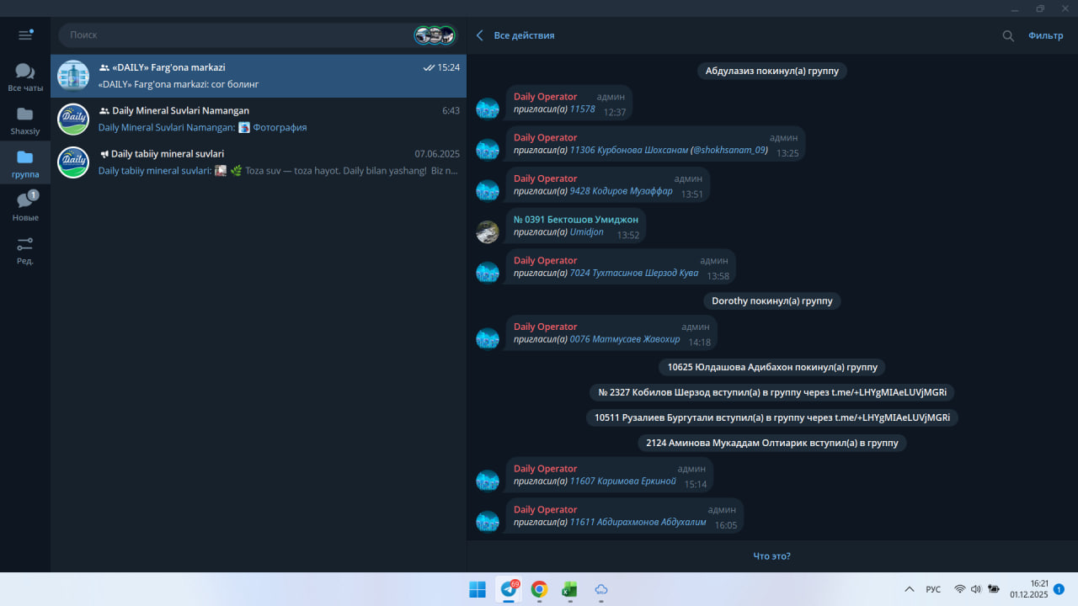This screenshot has height=606, width=1078.
Task: Click the Что это? link
Action: tap(771, 556)
